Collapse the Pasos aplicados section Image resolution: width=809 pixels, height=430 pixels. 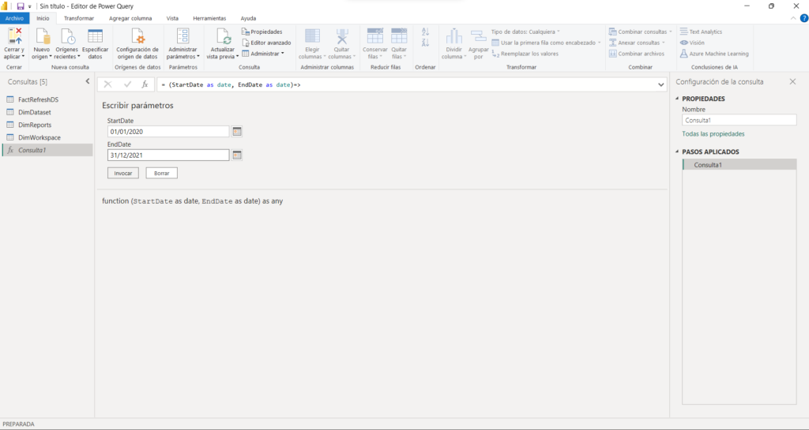(676, 151)
